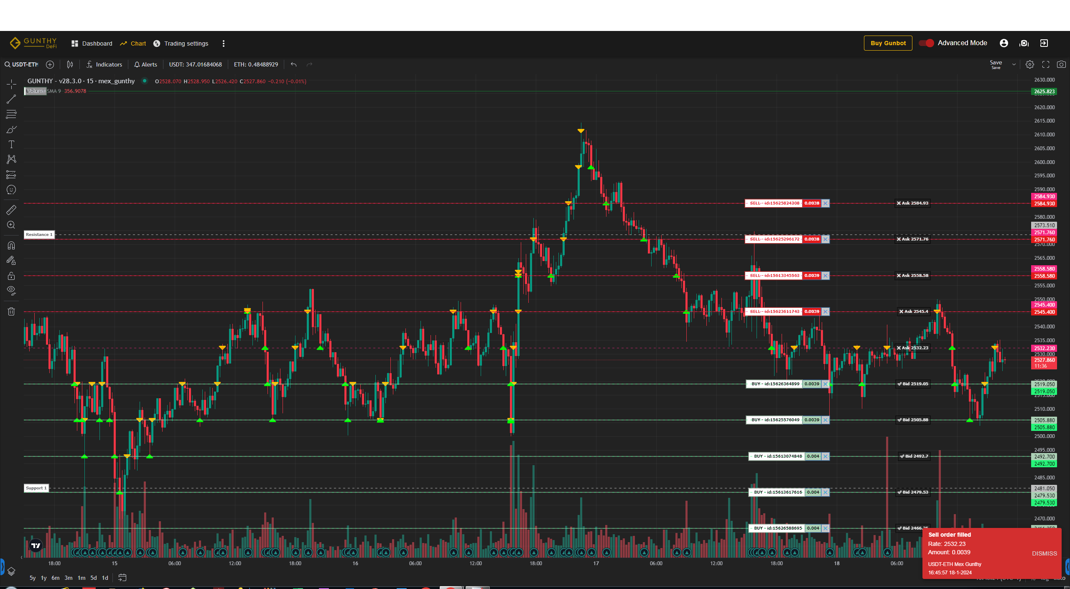The image size is (1070, 589).
Task: Click the trash remove drawings icon
Action: pyautogui.click(x=11, y=311)
